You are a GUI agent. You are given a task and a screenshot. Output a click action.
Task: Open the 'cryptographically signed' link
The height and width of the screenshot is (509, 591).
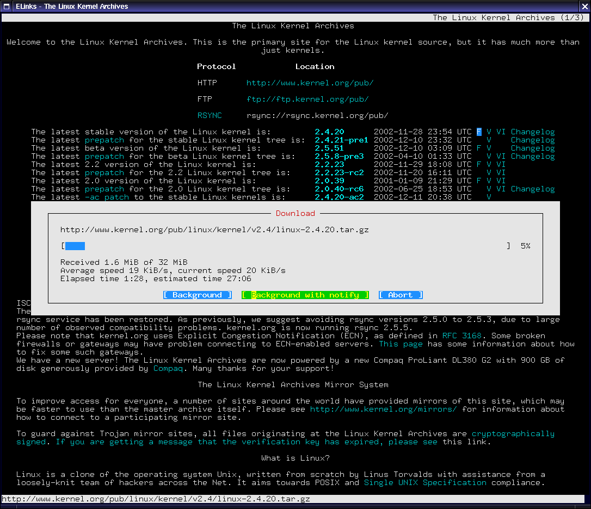click(285, 438)
